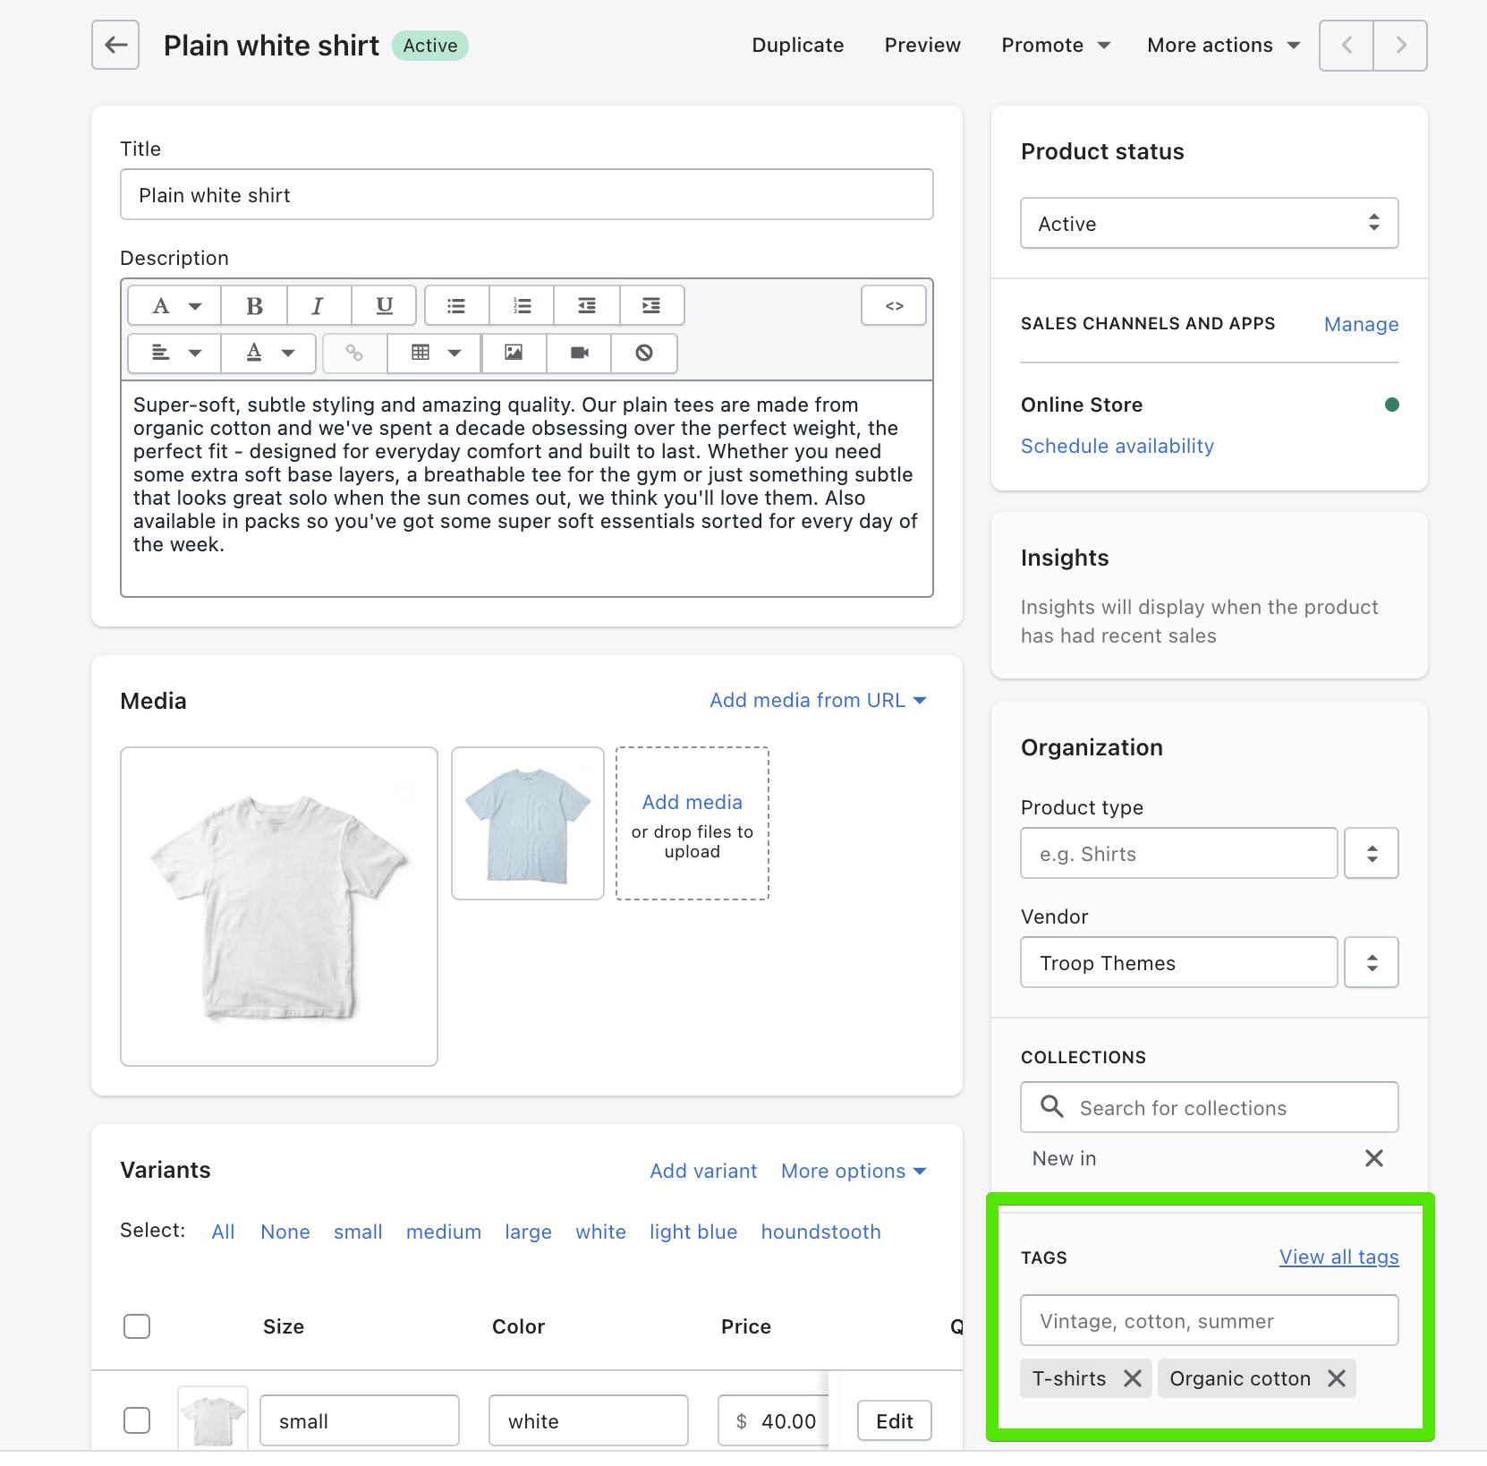The height and width of the screenshot is (1466, 1487).
Task: Select large variants
Action: click(528, 1232)
